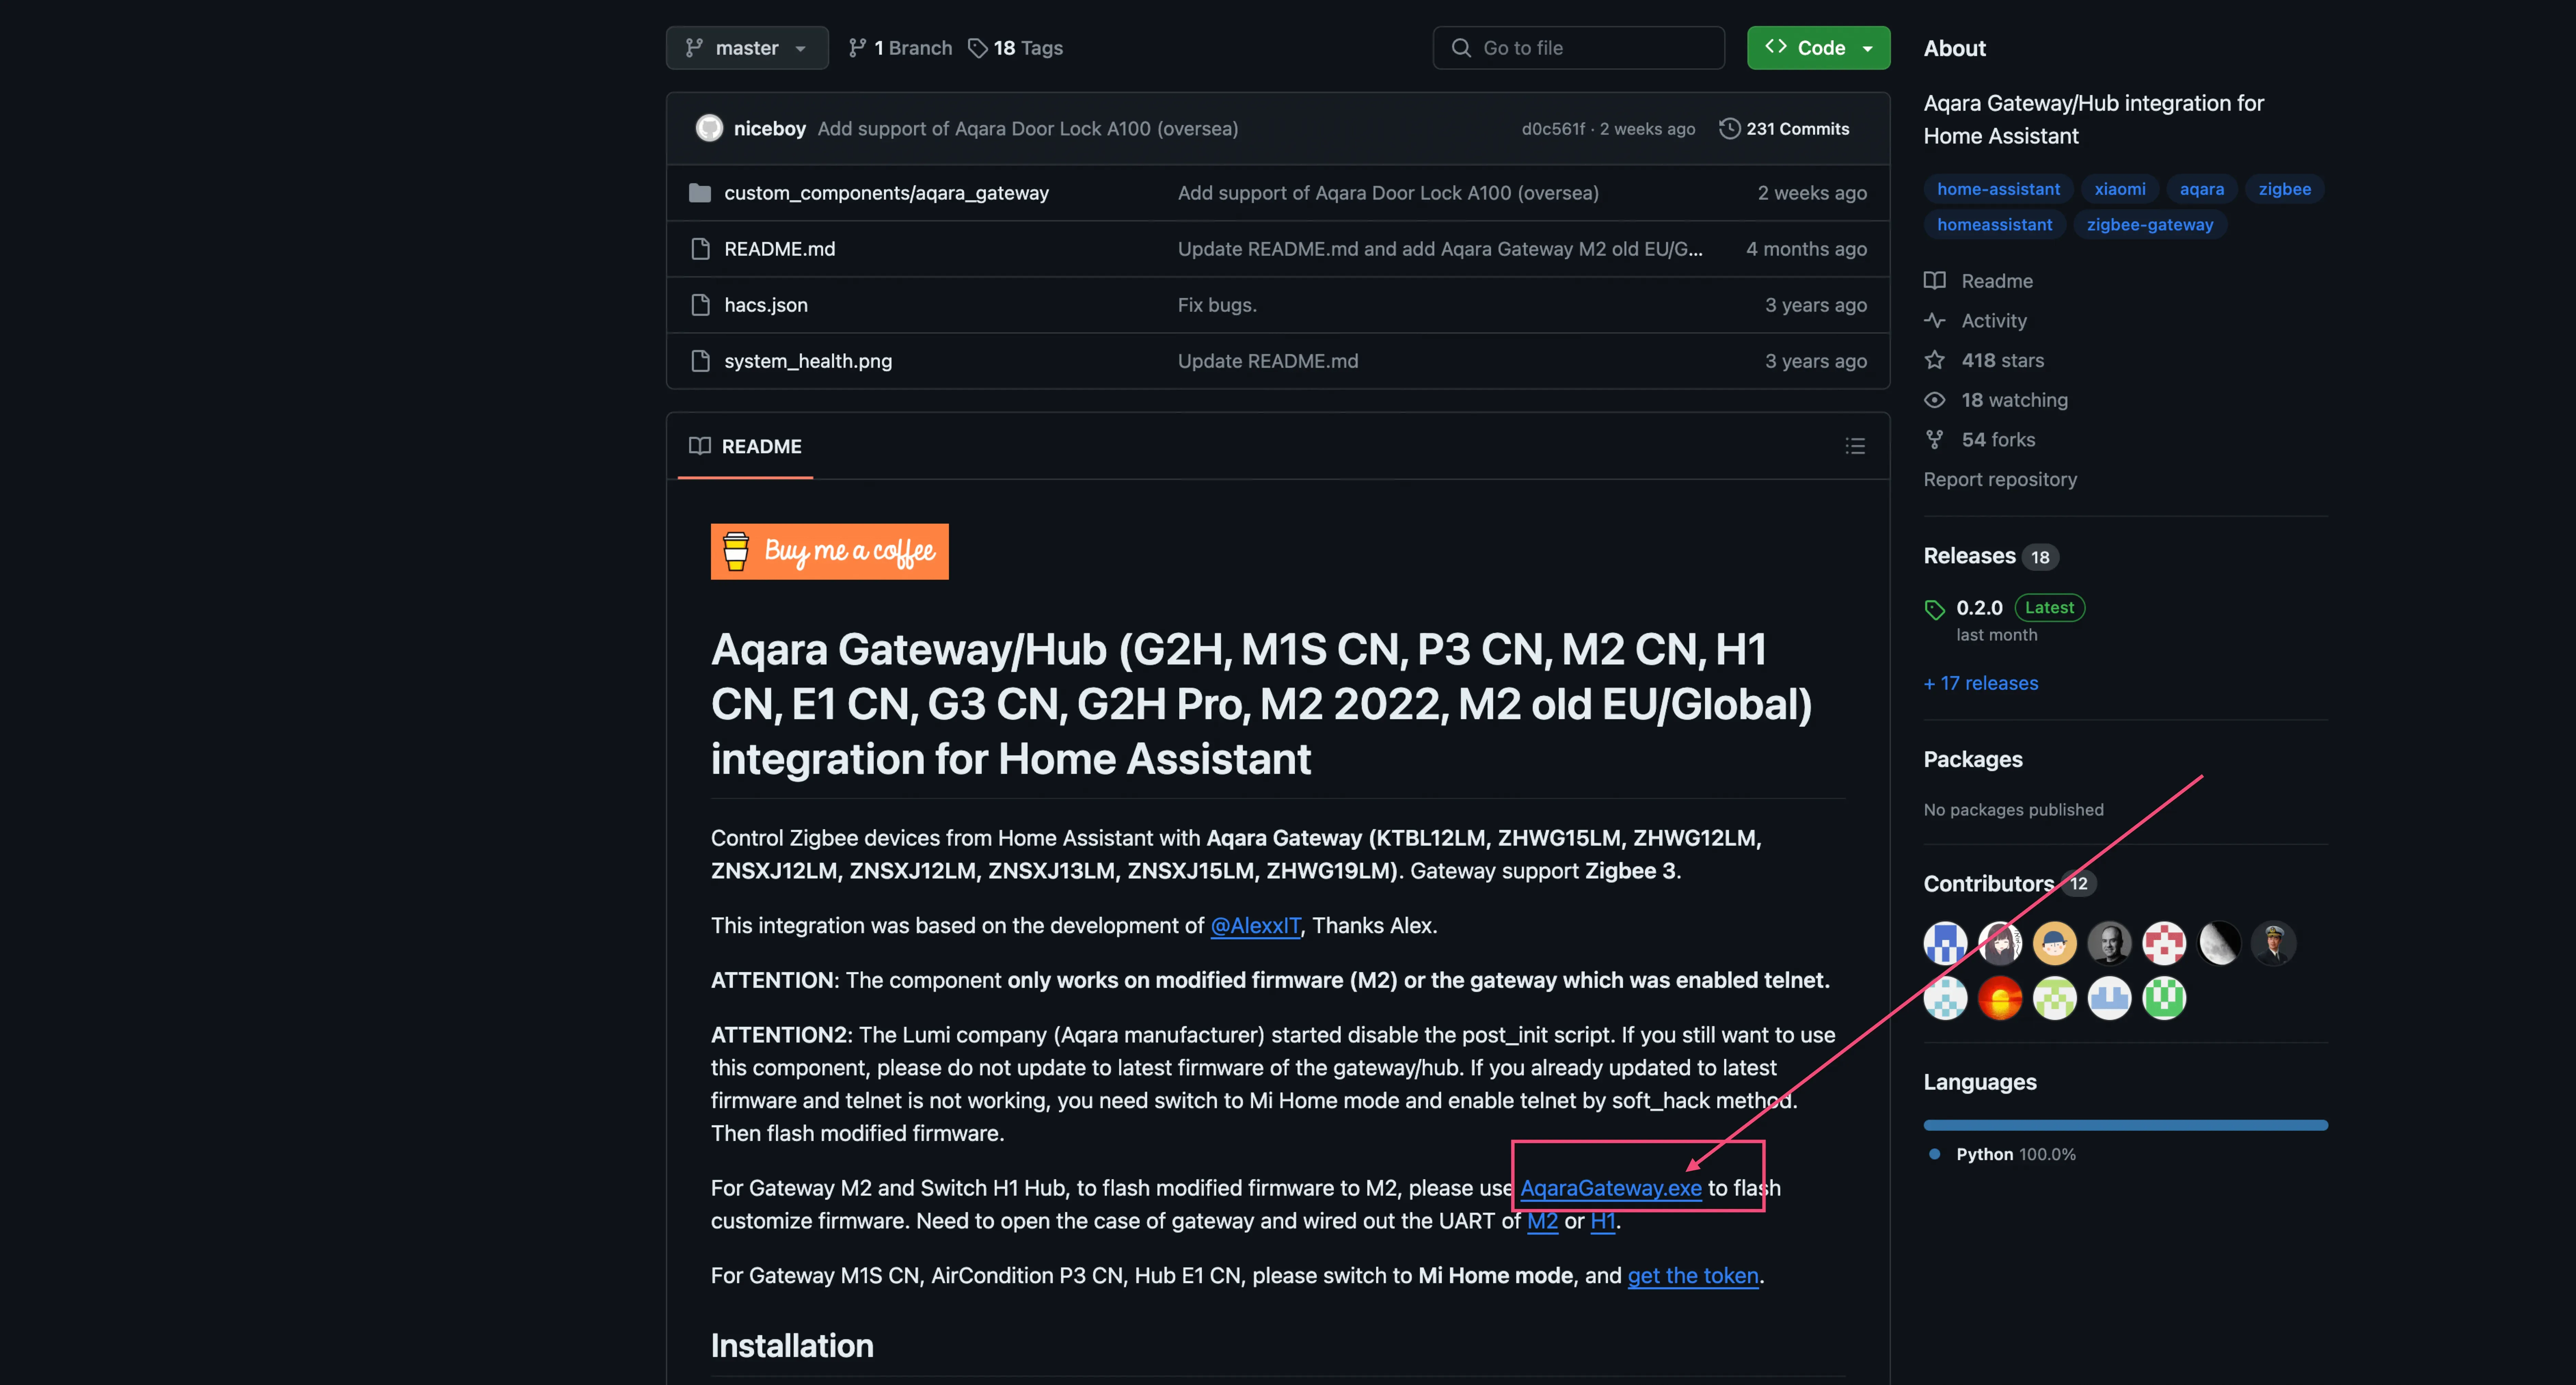2576x1385 pixels.
Task: Open the officer-cap contributor avatar
Action: click(x=2274, y=943)
